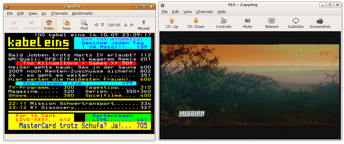Click 1 VW Polo page 139 line
The width and height of the screenshot is (344, 144).
point(115,47)
